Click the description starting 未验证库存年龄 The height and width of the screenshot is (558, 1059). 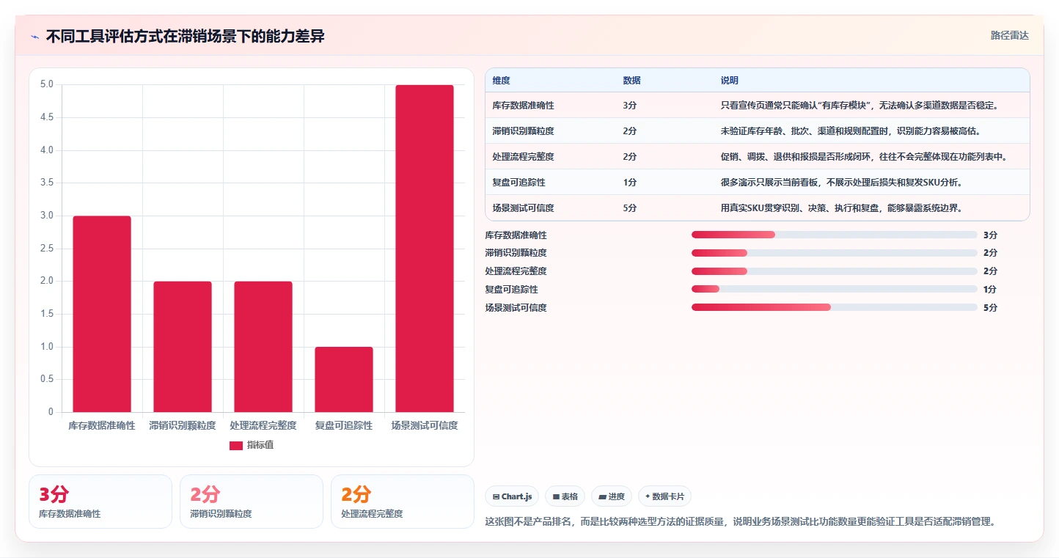coord(851,131)
